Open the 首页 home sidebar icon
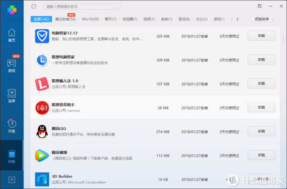 [x=11, y=35]
